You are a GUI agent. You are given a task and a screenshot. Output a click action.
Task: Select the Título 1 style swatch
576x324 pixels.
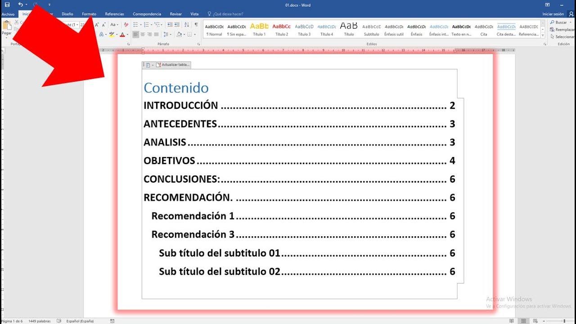click(x=259, y=29)
